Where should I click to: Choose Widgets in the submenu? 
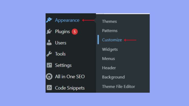110,49
